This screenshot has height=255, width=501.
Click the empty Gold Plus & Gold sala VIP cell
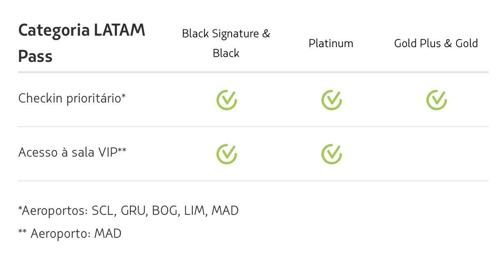click(x=436, y=154)
